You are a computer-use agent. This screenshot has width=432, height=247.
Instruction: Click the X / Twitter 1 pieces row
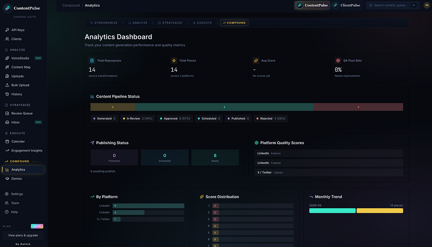point(329,172)
